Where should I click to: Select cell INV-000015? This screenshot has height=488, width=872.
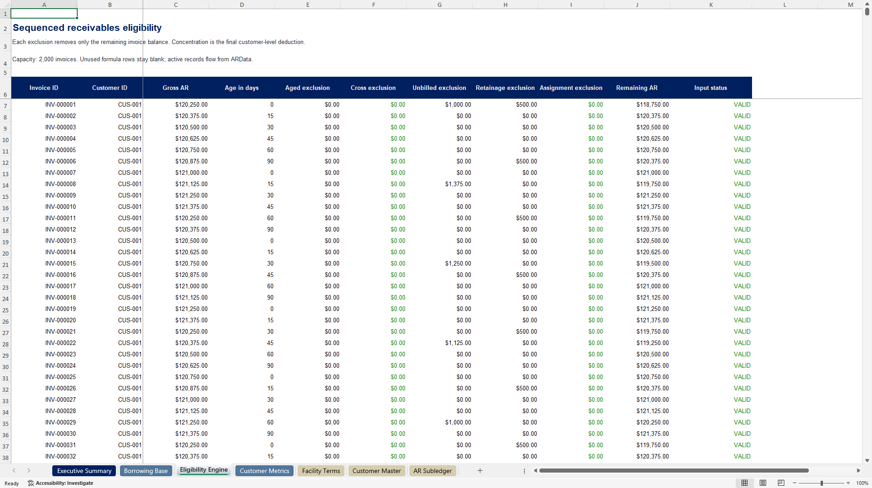44,263
